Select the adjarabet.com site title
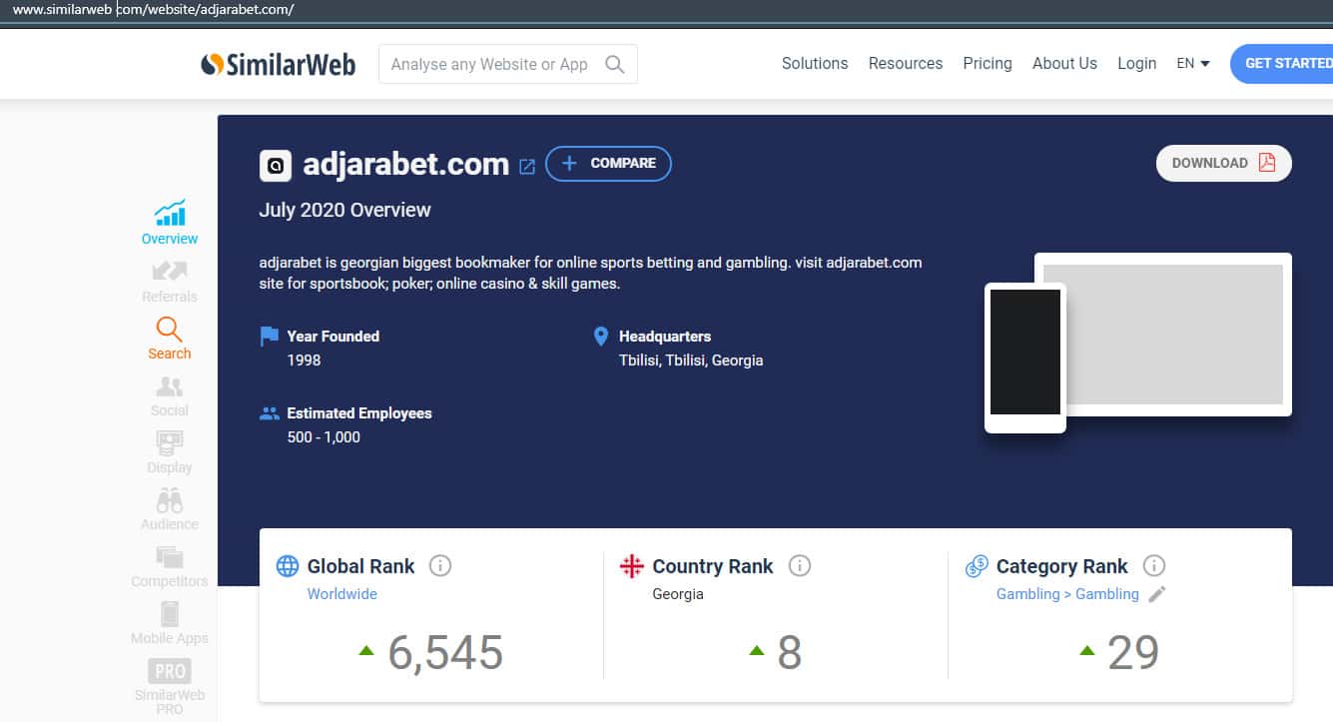Screen dimensions: 1333x722 click(406, 164)
